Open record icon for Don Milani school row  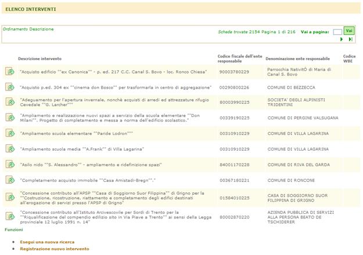[x=10, y=117]
